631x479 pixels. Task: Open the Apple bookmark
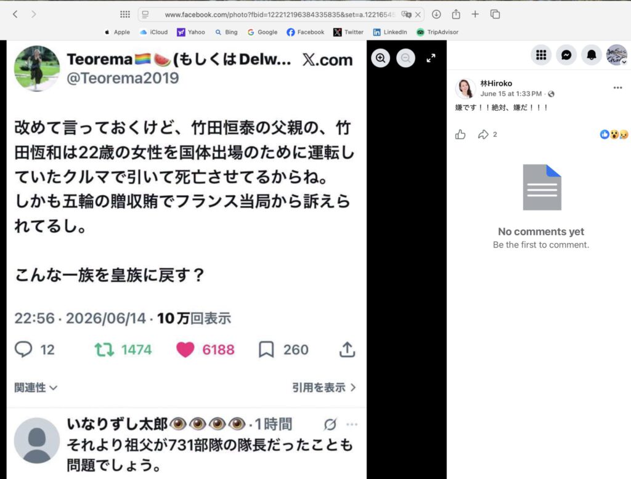click(117, 32)
